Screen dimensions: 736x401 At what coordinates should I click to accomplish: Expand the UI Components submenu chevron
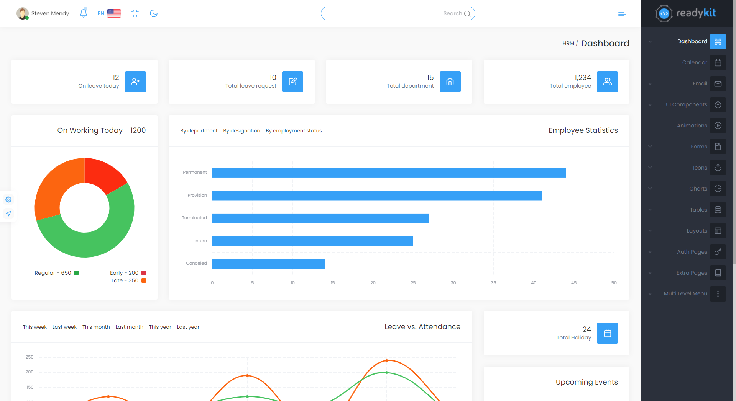[x=650, y=105]
